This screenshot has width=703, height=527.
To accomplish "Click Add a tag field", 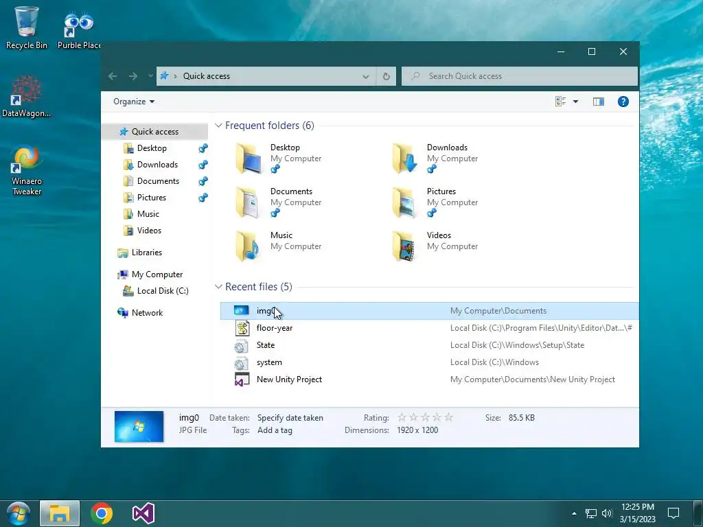I will [x=275, y=431].
